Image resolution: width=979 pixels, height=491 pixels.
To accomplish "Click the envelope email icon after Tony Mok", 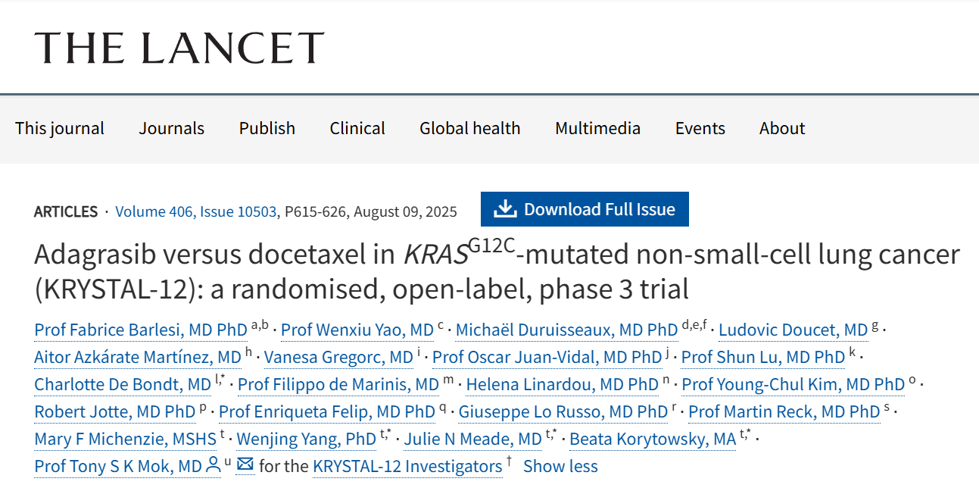I will pyautogui.click(x=245, y=465).
